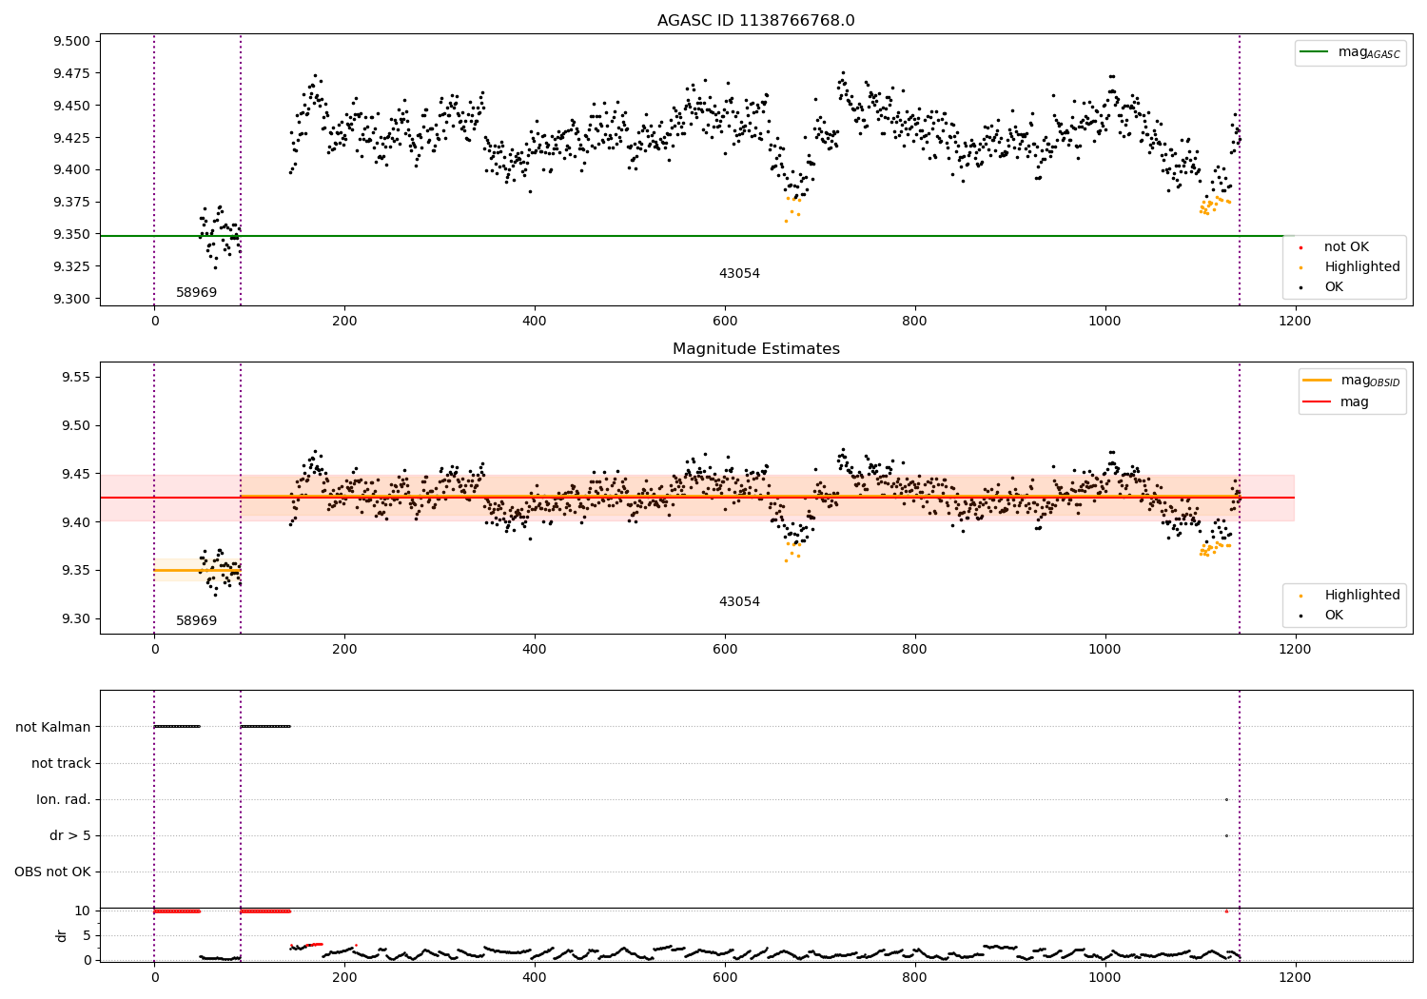The image size is (1427, 999).
Task: Click the '58969' annotation in the top plot
Action: click(x=196, y=293)
